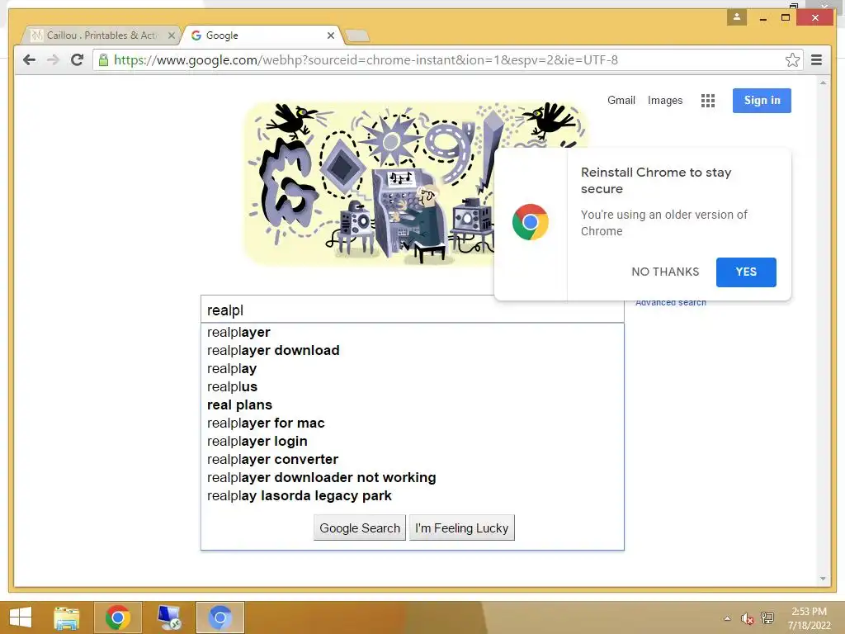Open the Chrome hamburger menu

[816, 59]
